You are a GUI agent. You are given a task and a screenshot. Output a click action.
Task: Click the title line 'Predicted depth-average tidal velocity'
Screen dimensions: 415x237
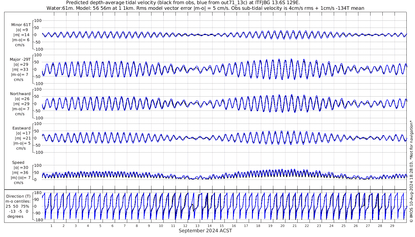click(x=183, y=3)
